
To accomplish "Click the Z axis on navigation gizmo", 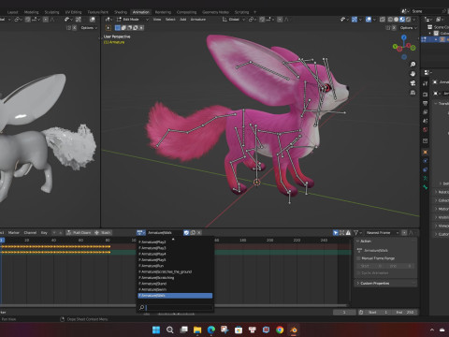I will [x=404, y=37].
